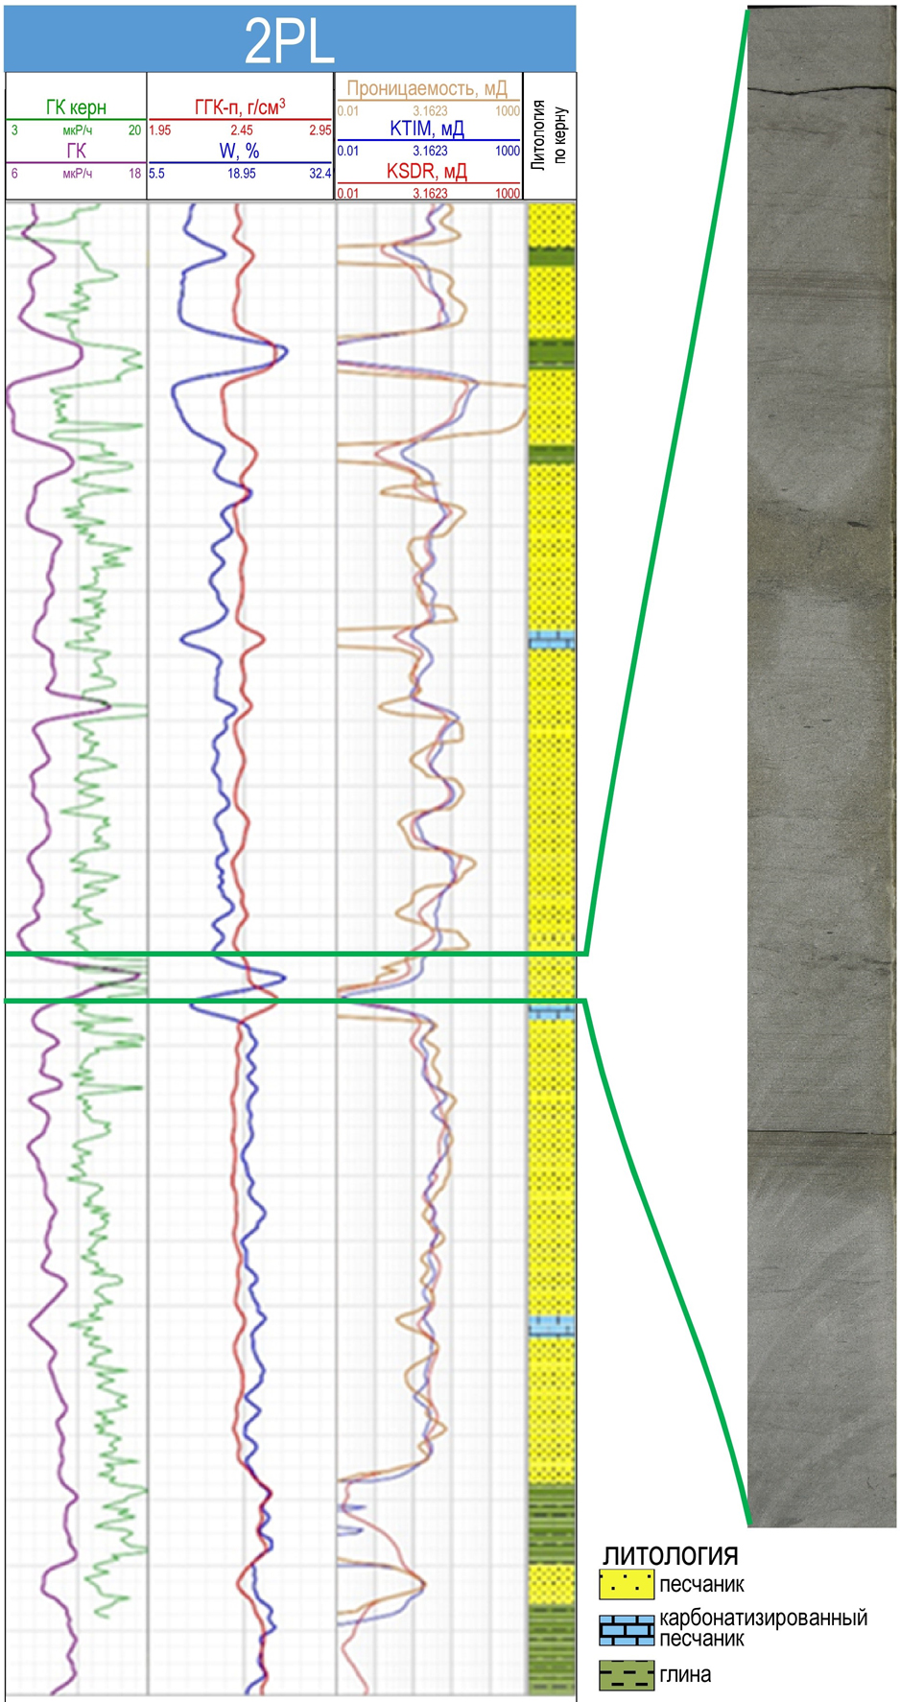This screenshot has width=900, height=1702.
Task: Click the 2PL well title banner
Action: [x=290, y=38]
